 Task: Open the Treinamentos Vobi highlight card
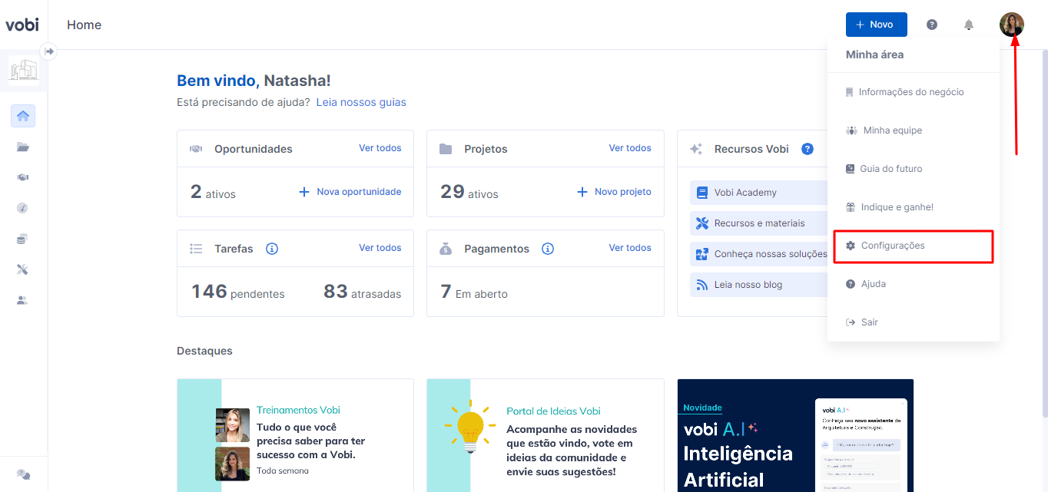point(295,435)
